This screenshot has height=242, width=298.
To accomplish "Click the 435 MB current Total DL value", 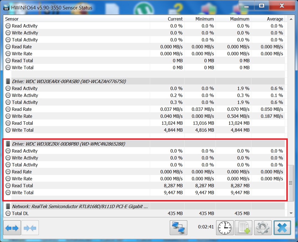I will point(175,213).
